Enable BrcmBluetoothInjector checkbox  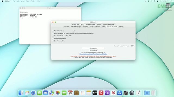click(53, 38)
